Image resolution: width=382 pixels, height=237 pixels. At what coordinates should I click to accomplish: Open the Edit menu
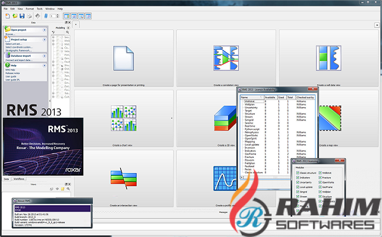pos(13,8)
